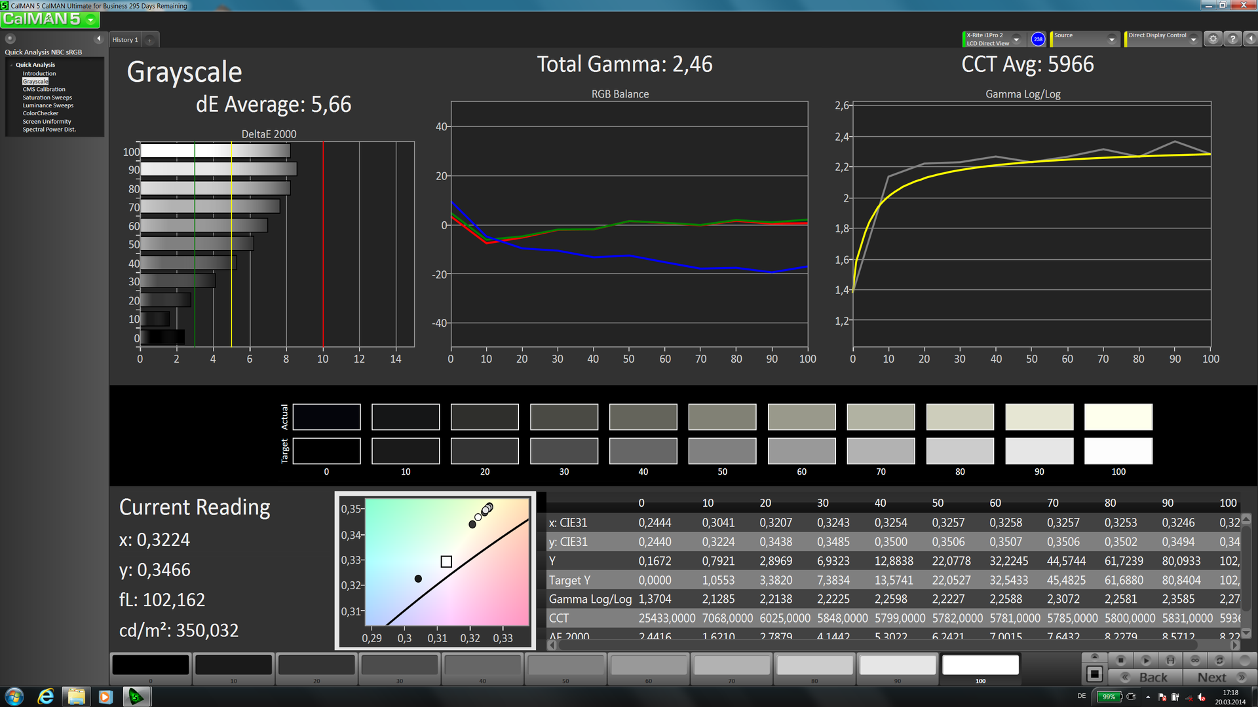
Task: Expand the pattern window up arrow
Action: click(x=1094, y=656)
